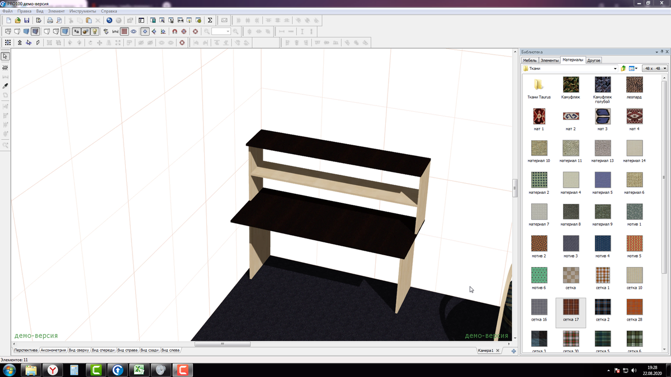Toggle the lightbulb lighting effect
The image size is (671, 377).
click(94, 31)
